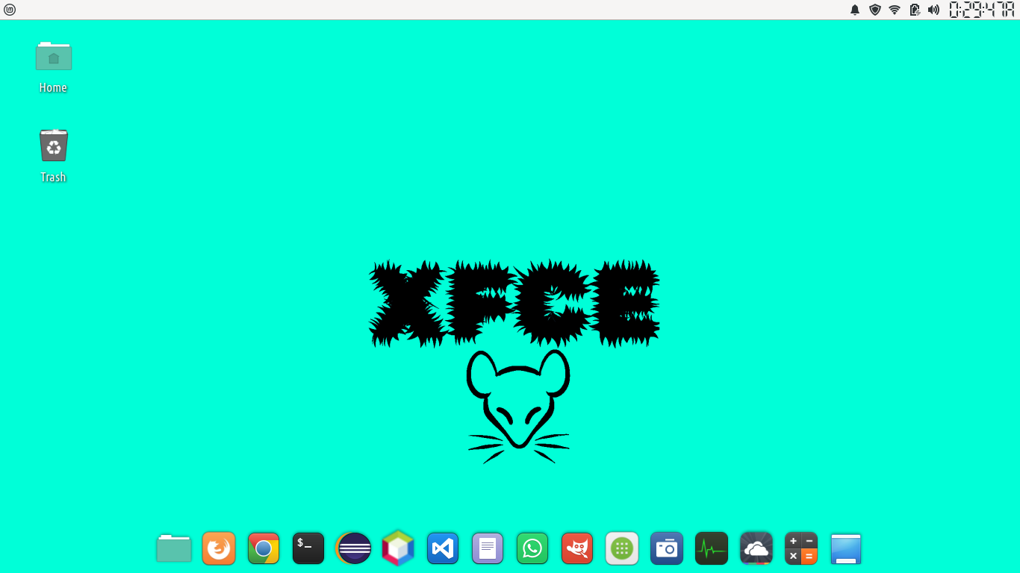Launch the screenshot camera tool from dock
This screenshot has width=1020, height=573.
point(667,548)
